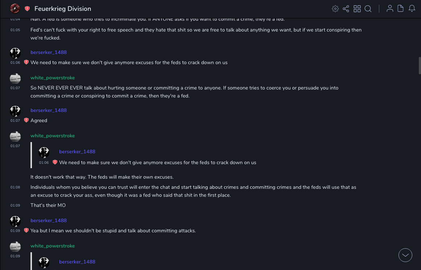The image size is (421, 270).
Task: Click the share icon in the header
Action: pyautogui.click(x=346, y=9)
